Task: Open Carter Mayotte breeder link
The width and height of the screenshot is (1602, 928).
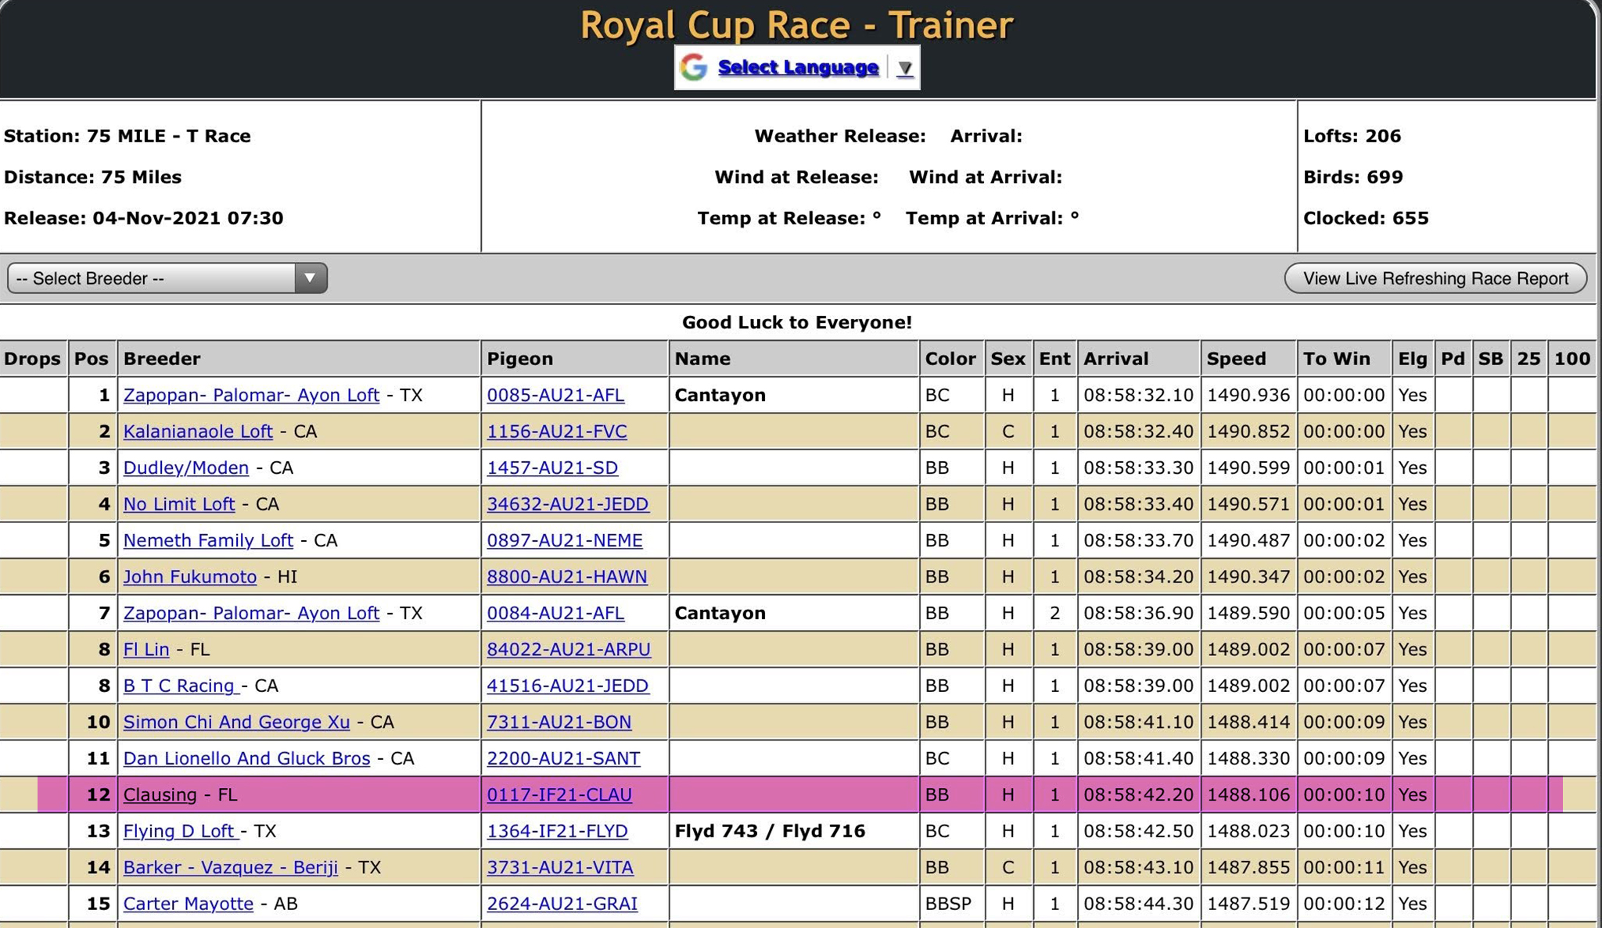Action: tap(189, 904)
